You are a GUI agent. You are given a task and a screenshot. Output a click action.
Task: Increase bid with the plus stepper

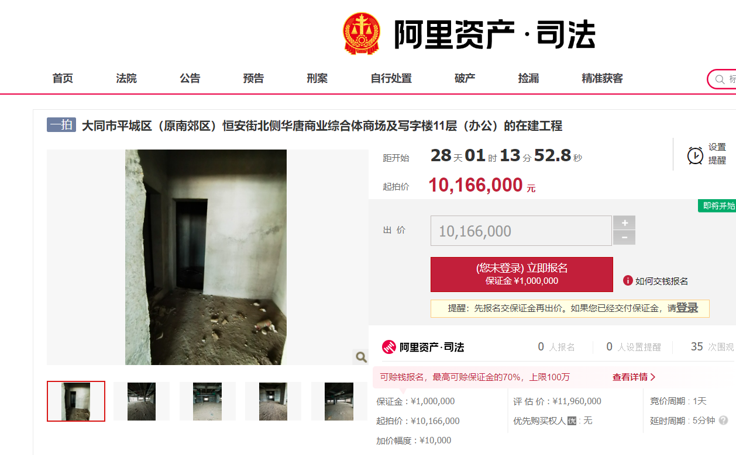[624, 223]
